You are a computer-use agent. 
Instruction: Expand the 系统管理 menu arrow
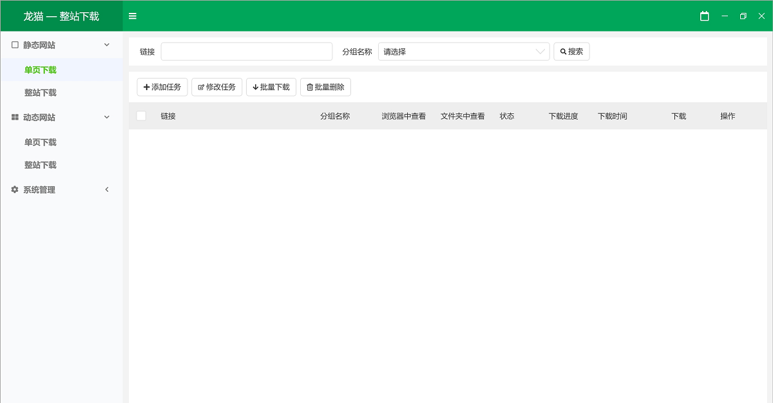click(107, 189)
